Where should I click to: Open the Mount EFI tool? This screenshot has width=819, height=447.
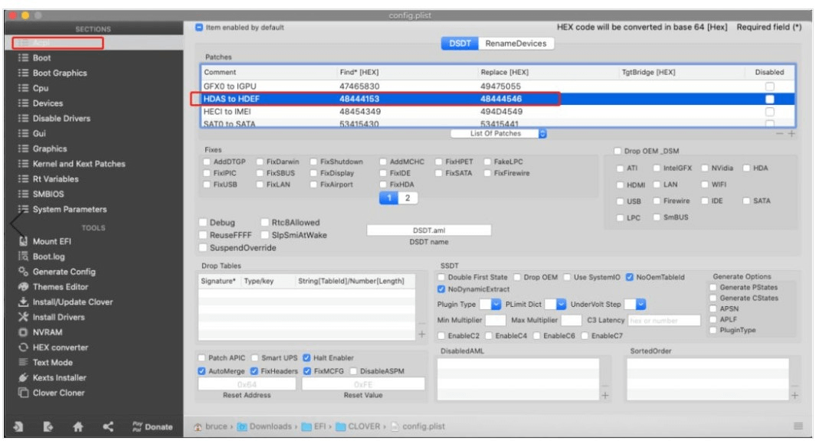51,241
